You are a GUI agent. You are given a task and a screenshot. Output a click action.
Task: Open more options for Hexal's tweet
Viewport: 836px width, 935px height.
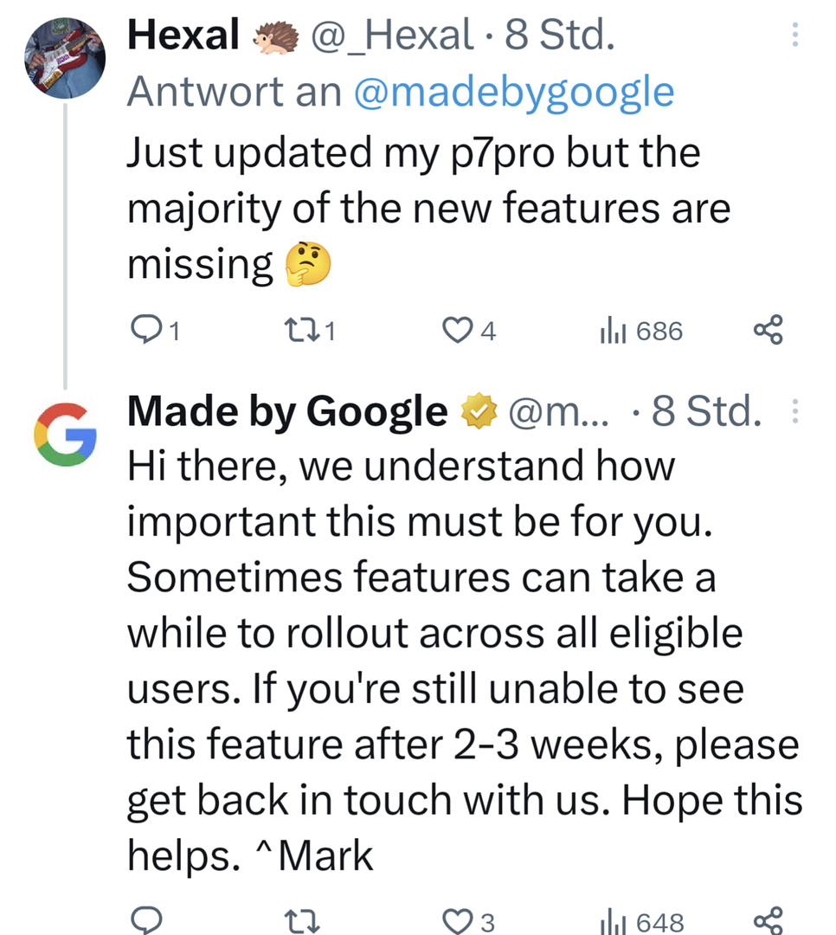pos(795,35)
